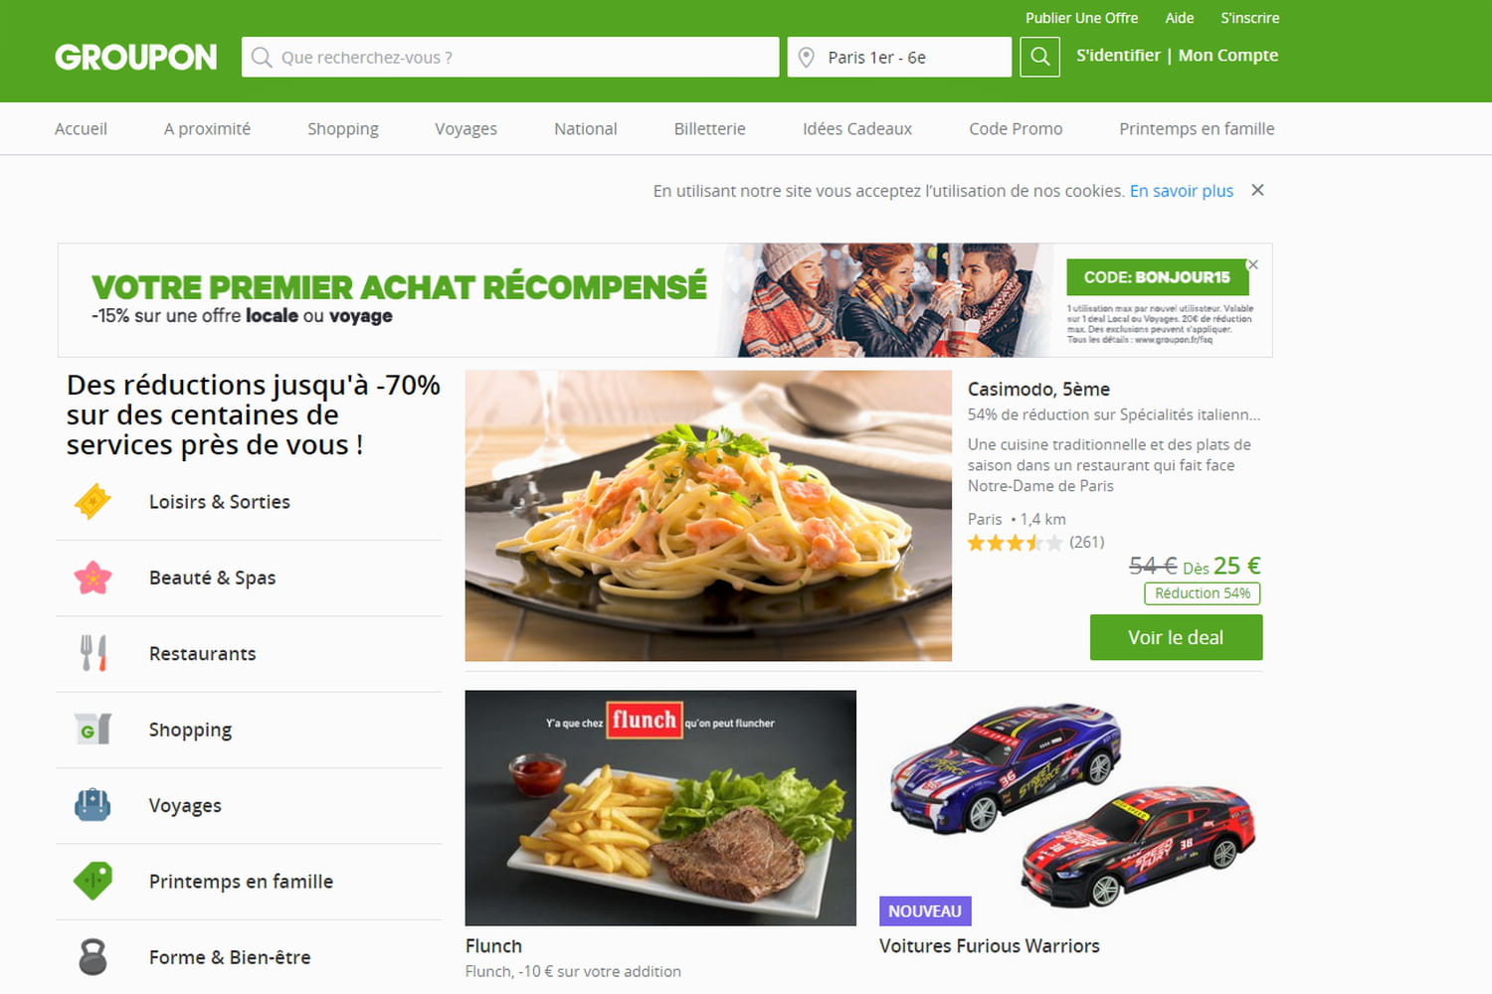Open the Billetterie menu item
Screen dimensions: 1492x994
pos(709,128)
